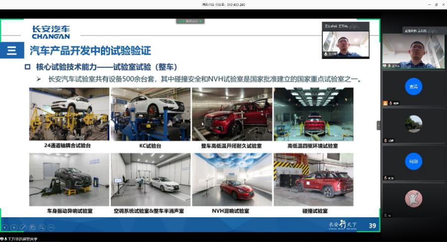Click the NVH reverberation lab photo
This screenshot has height=242, width=447.
(232, 180)
